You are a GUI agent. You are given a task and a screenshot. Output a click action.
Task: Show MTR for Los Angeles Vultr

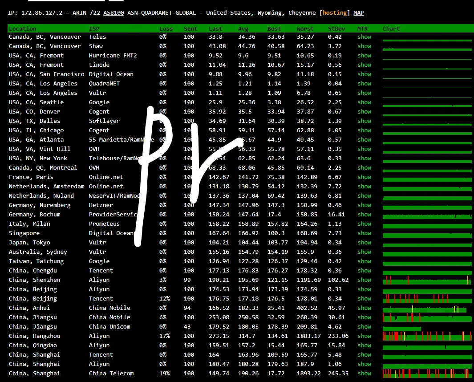click(x=364, y=93)
